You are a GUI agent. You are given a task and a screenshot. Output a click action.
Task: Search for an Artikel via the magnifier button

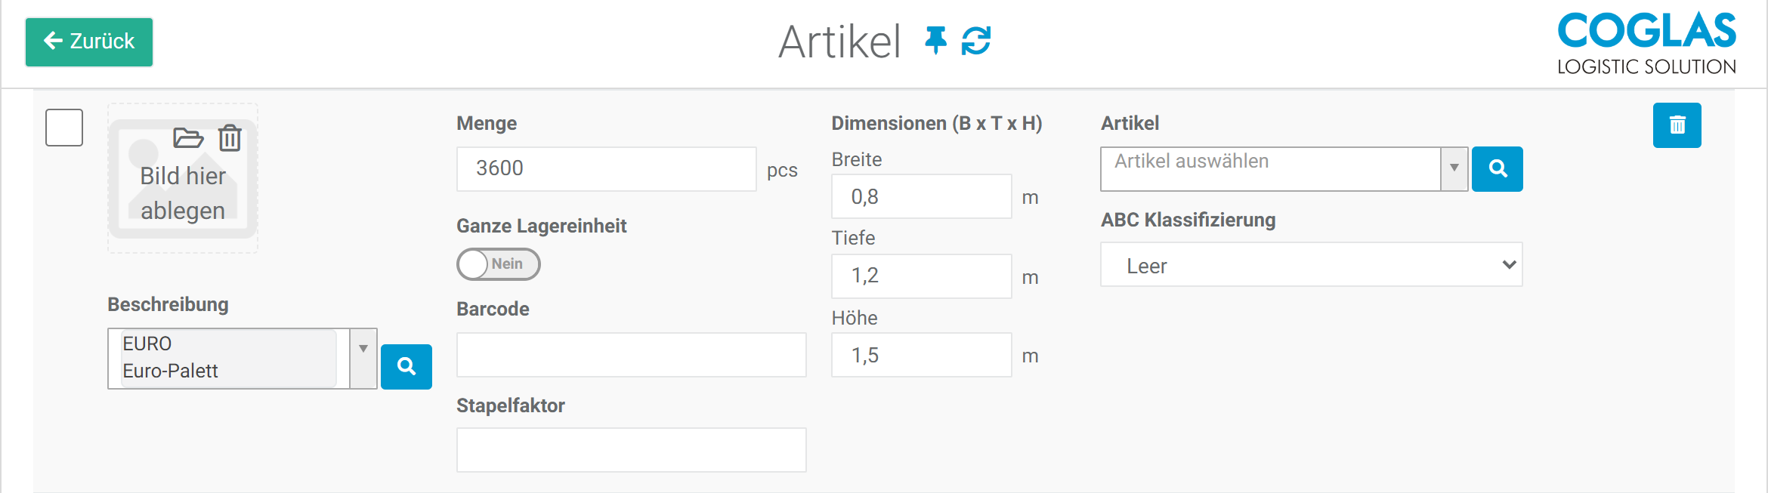pos(1497,168)
